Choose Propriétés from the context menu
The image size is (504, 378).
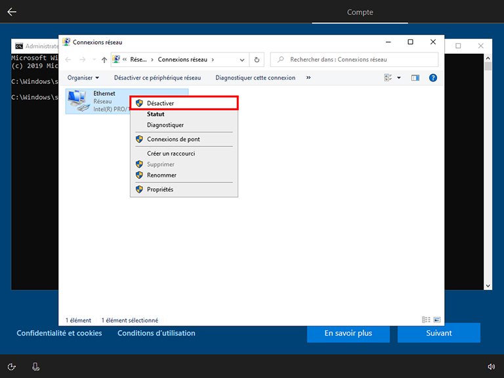pyautogui.click(x=160, y=190)
